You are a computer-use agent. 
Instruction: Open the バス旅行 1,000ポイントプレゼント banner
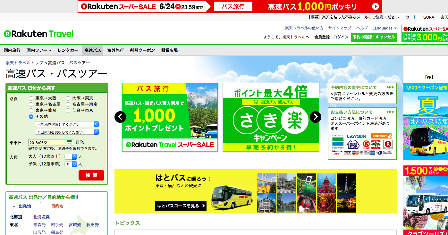(x=170, y=117)
